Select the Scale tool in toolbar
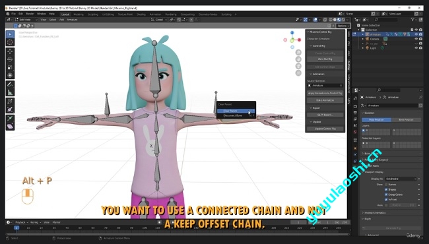Viewport: 429px width, 244px height. pyautogui.click(x=10, y=67)
